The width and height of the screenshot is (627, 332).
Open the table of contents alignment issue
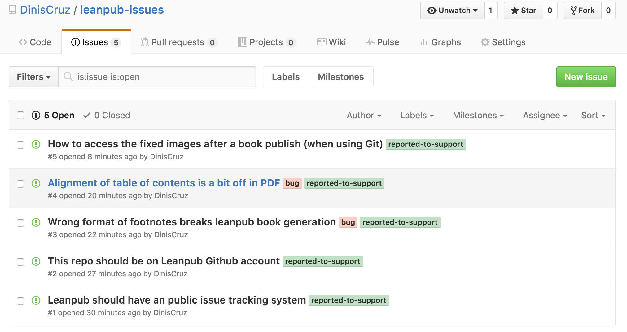(x=164, y=183)
